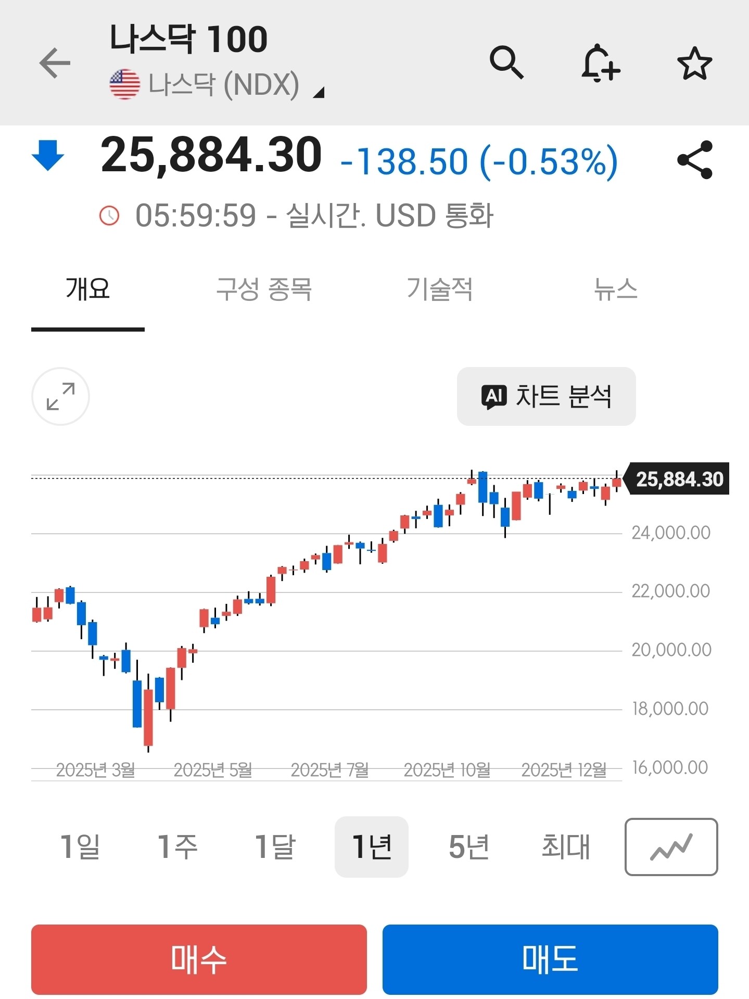749x999 pixels.
Task: Tap the blue 매도 button
Action: pos(550,959)
